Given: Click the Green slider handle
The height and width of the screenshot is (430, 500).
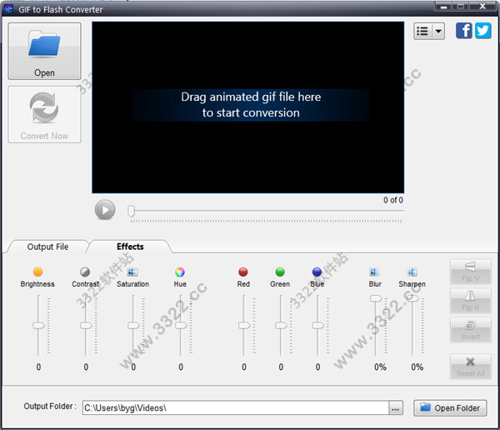Looking at the screenshot, I should [x=282, y=325].
